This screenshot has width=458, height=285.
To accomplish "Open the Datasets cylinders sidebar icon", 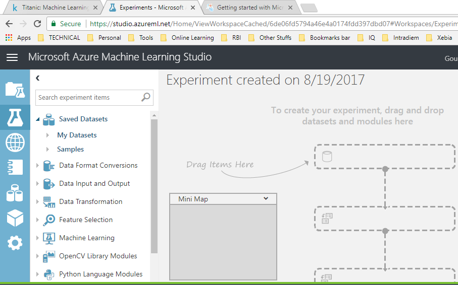I will [x=15, y=193].
